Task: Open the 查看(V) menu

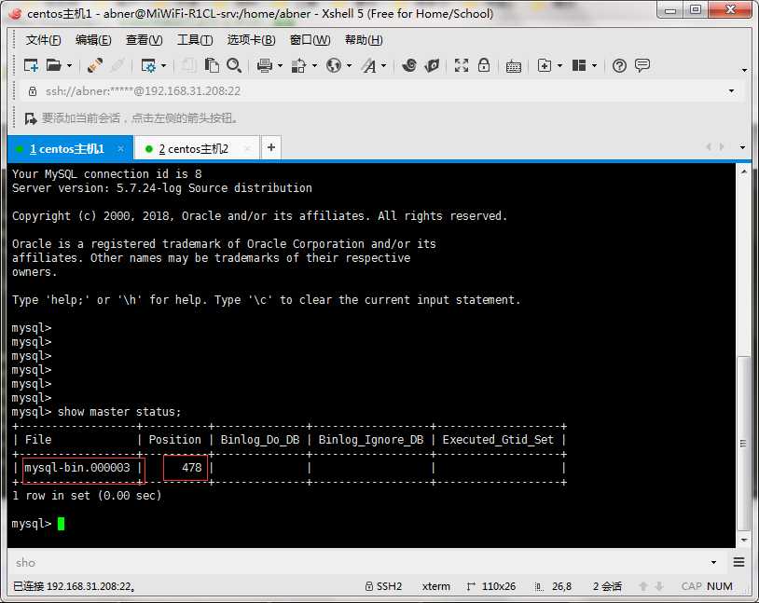Action: 145,40
